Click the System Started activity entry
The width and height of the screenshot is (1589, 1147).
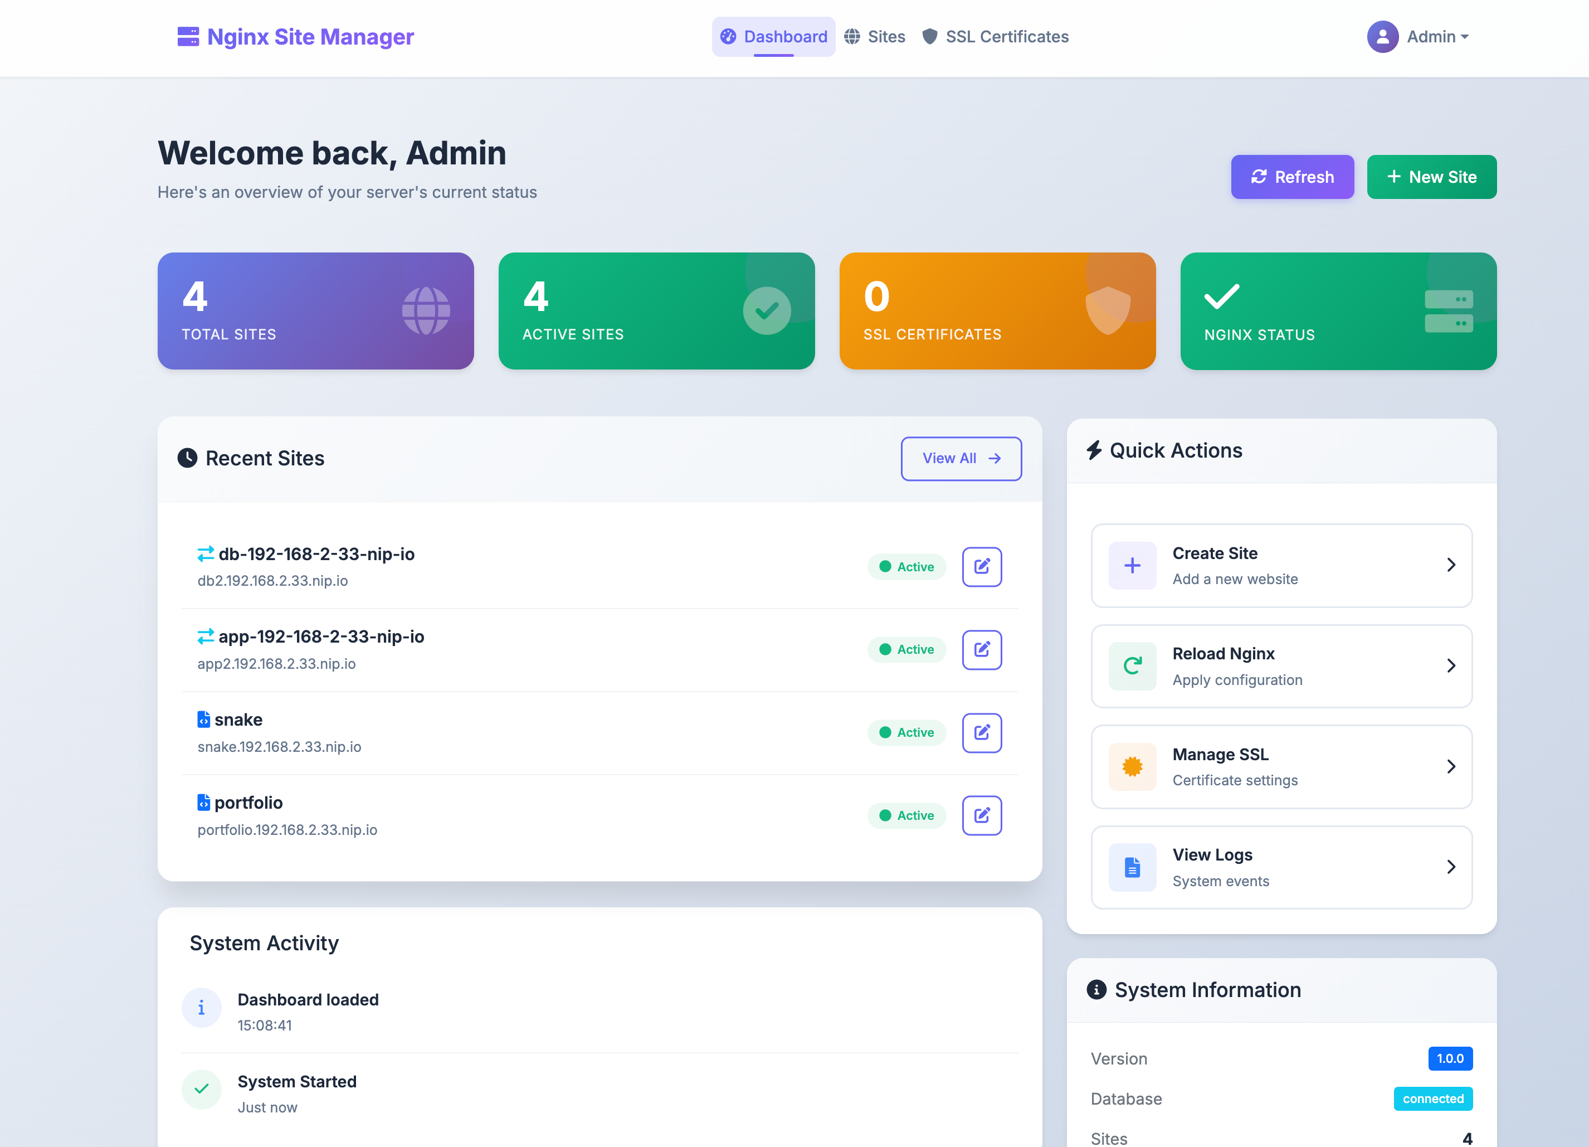(599, 1093)
